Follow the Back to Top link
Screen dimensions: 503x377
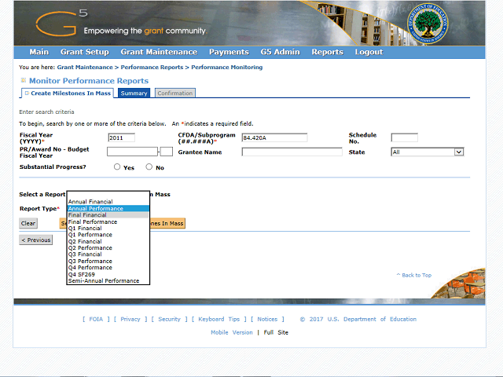[x=416, y=275]
